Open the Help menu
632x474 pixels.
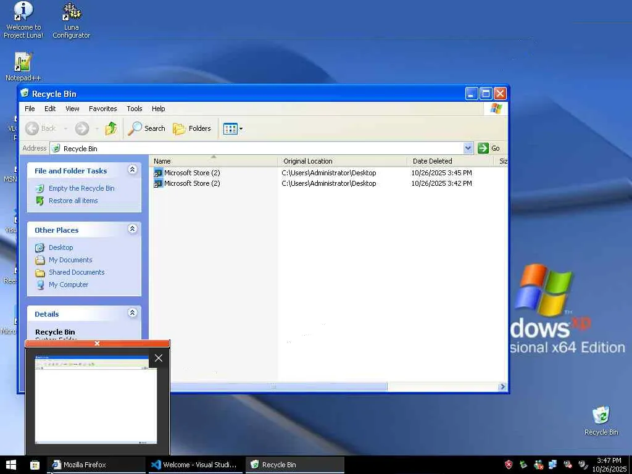tap(159, 109)
